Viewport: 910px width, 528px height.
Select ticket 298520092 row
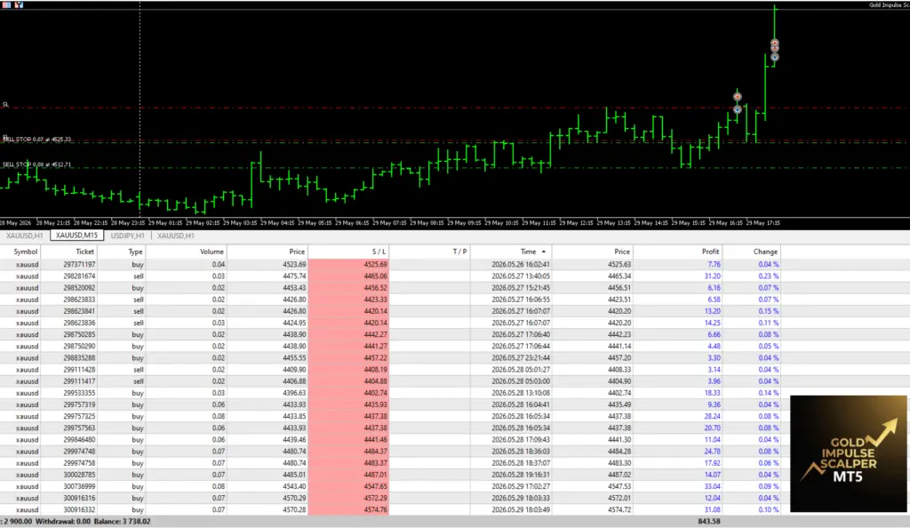pos(390,288)
